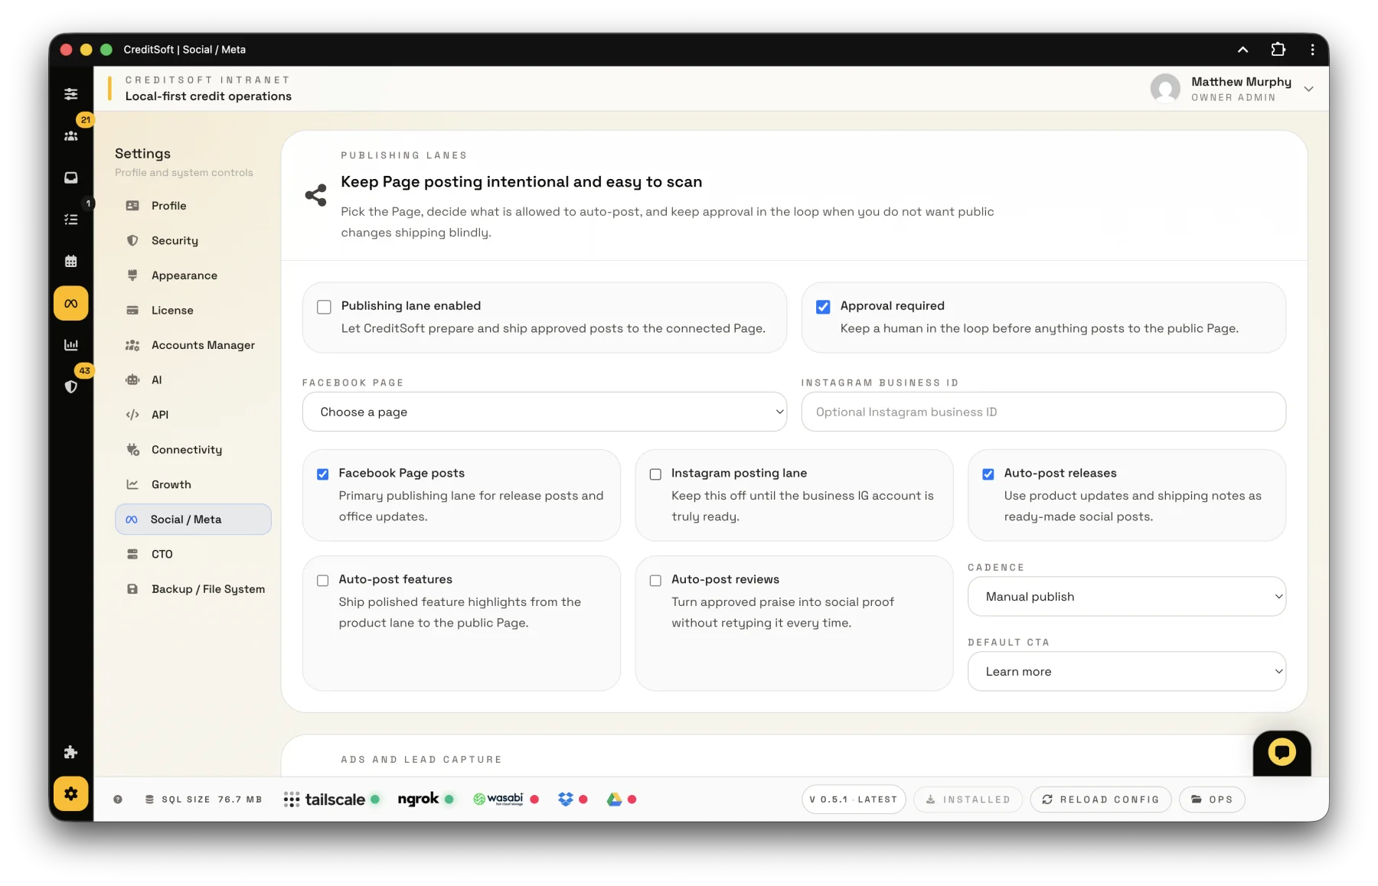
Task: Click the yellow settings gear icon
Action: (71, 793)
